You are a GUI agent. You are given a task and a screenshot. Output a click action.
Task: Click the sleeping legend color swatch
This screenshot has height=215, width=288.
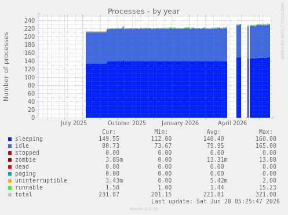(10, 139)
